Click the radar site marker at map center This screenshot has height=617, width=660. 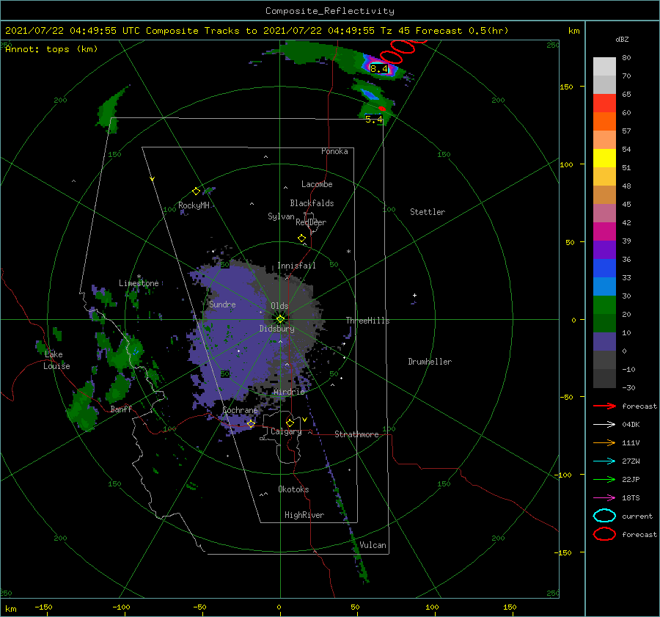click(x=280, y=319)
